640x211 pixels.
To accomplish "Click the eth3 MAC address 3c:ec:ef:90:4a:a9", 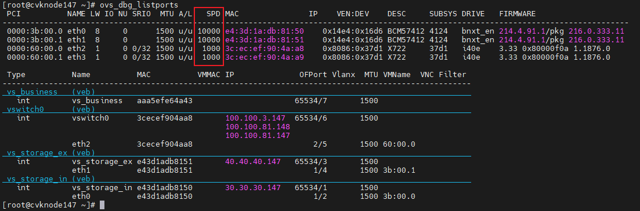I will click(265, 57).
